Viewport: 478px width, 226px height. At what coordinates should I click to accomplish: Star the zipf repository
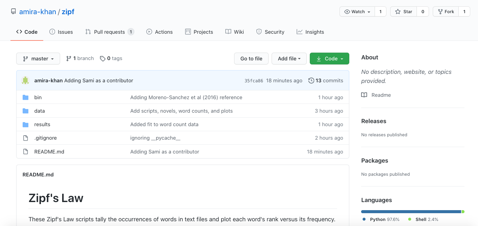click(x=403, y=11)
